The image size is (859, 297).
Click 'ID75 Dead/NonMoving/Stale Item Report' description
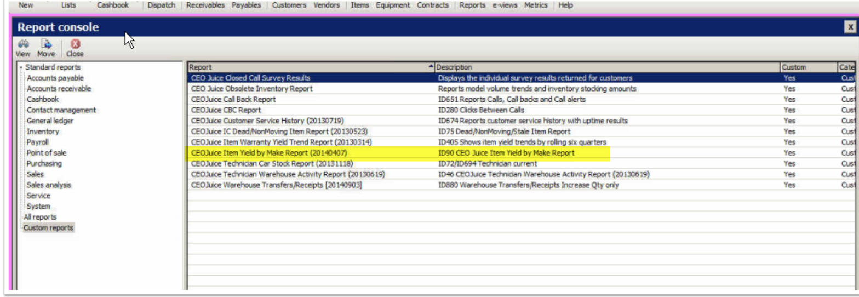click(504, 132)
